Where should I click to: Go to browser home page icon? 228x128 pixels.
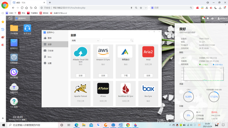[26, 8]
